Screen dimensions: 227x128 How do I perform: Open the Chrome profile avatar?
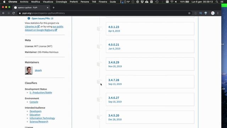(x=213, y=13)
